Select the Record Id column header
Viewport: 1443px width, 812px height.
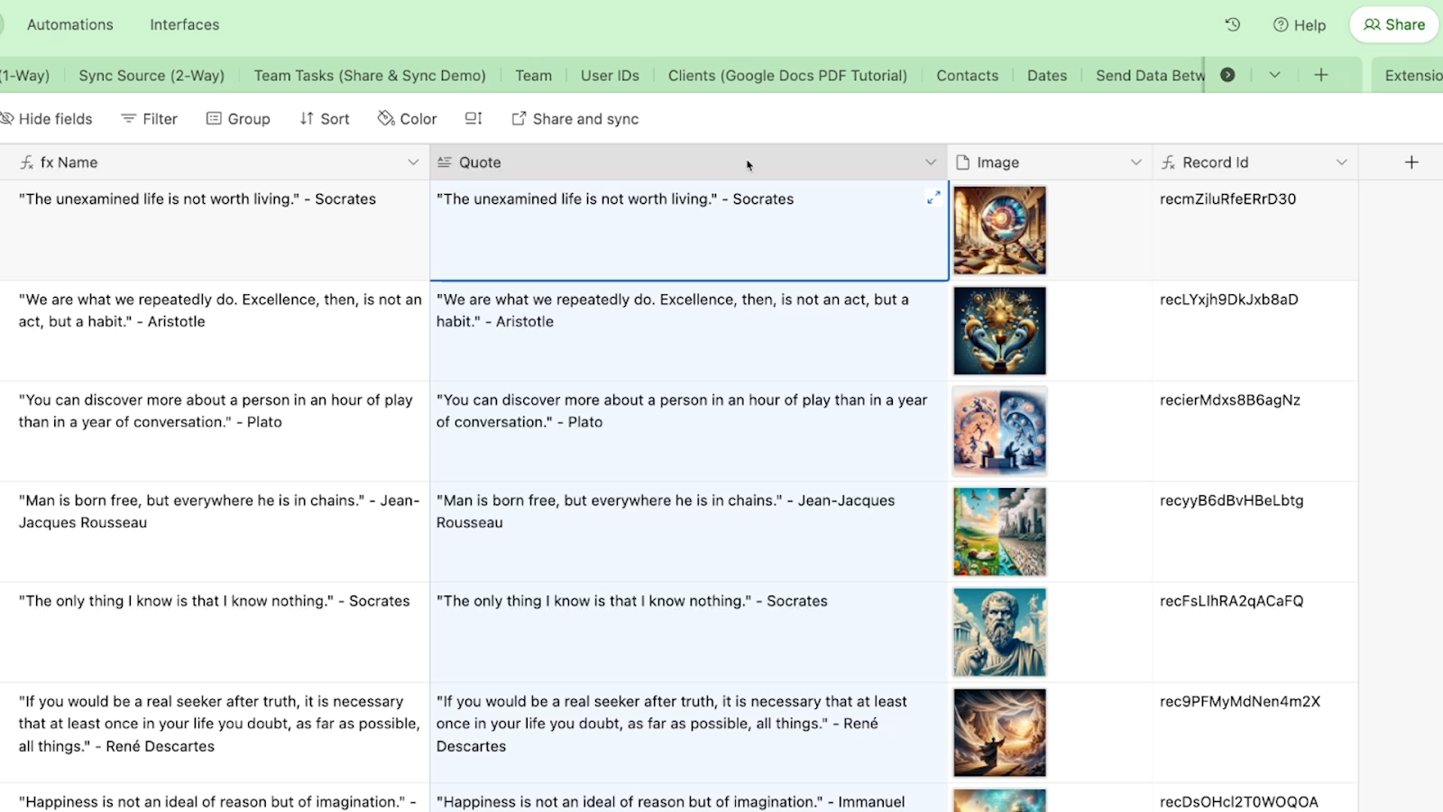[1255, 162]
